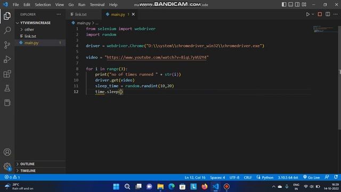The image size is (341, 192).
Task: Toggle Secondary Side Bar visibility
Action: [297, 4]
